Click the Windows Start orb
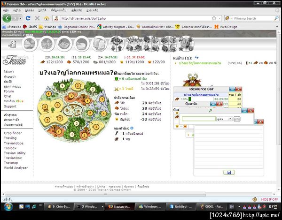This screenshot has height=220, width=282. tap(8, 207)
